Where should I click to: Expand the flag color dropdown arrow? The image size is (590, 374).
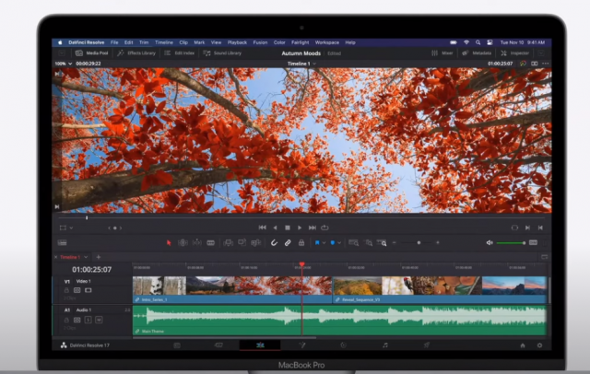pyautogui.click(x=324, y=243)
